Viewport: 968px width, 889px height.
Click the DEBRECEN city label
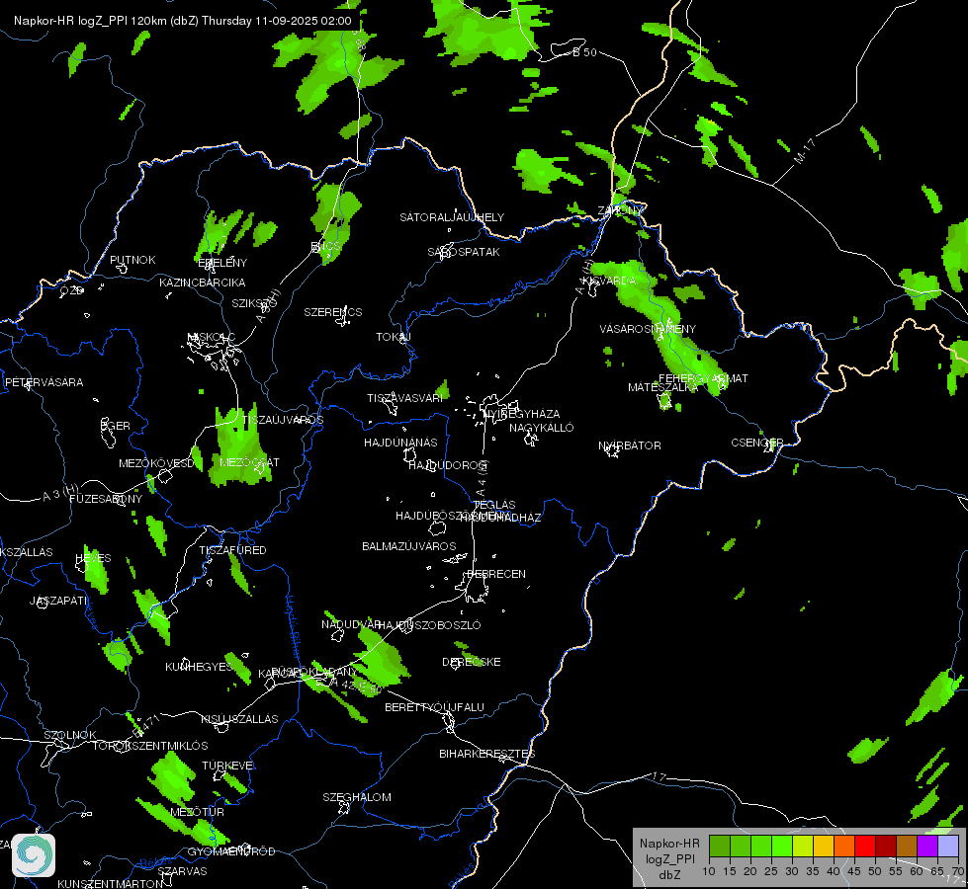tap(496, 574)
